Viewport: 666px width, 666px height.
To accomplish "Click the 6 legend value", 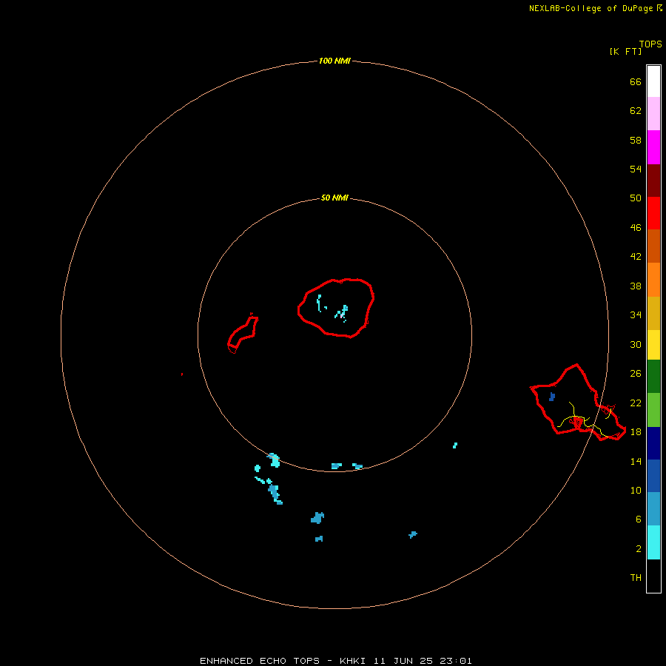I will click(x=638, y=519).
